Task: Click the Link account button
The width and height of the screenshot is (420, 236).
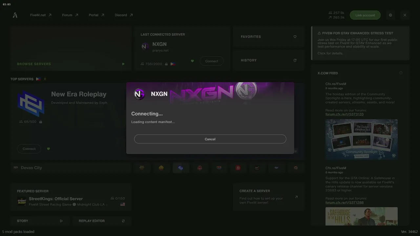Action: (365, 15)
